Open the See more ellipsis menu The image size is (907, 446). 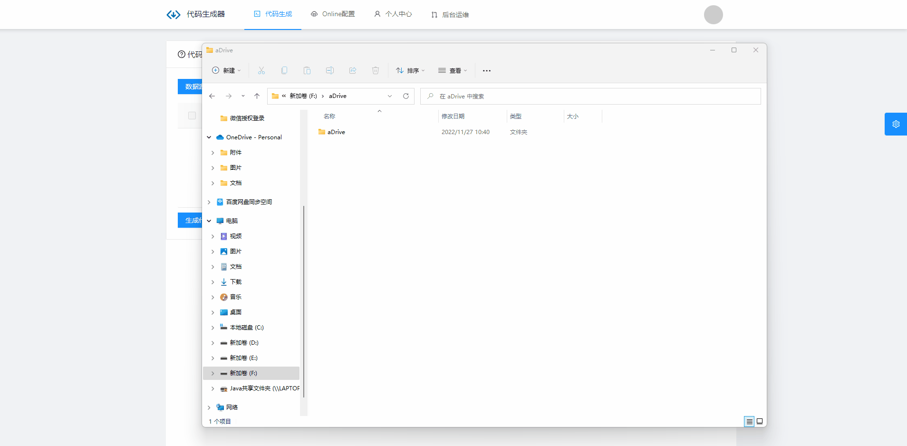tap(487, 70)
